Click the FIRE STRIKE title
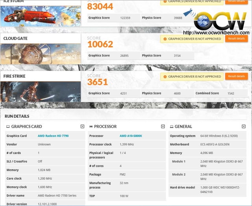The width and height of the screenshot is (252, 206). point(14,76)
